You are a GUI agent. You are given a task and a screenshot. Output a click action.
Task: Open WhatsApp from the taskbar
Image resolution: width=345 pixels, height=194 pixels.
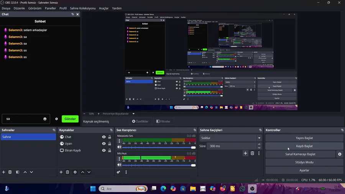(x=242, y=189)
